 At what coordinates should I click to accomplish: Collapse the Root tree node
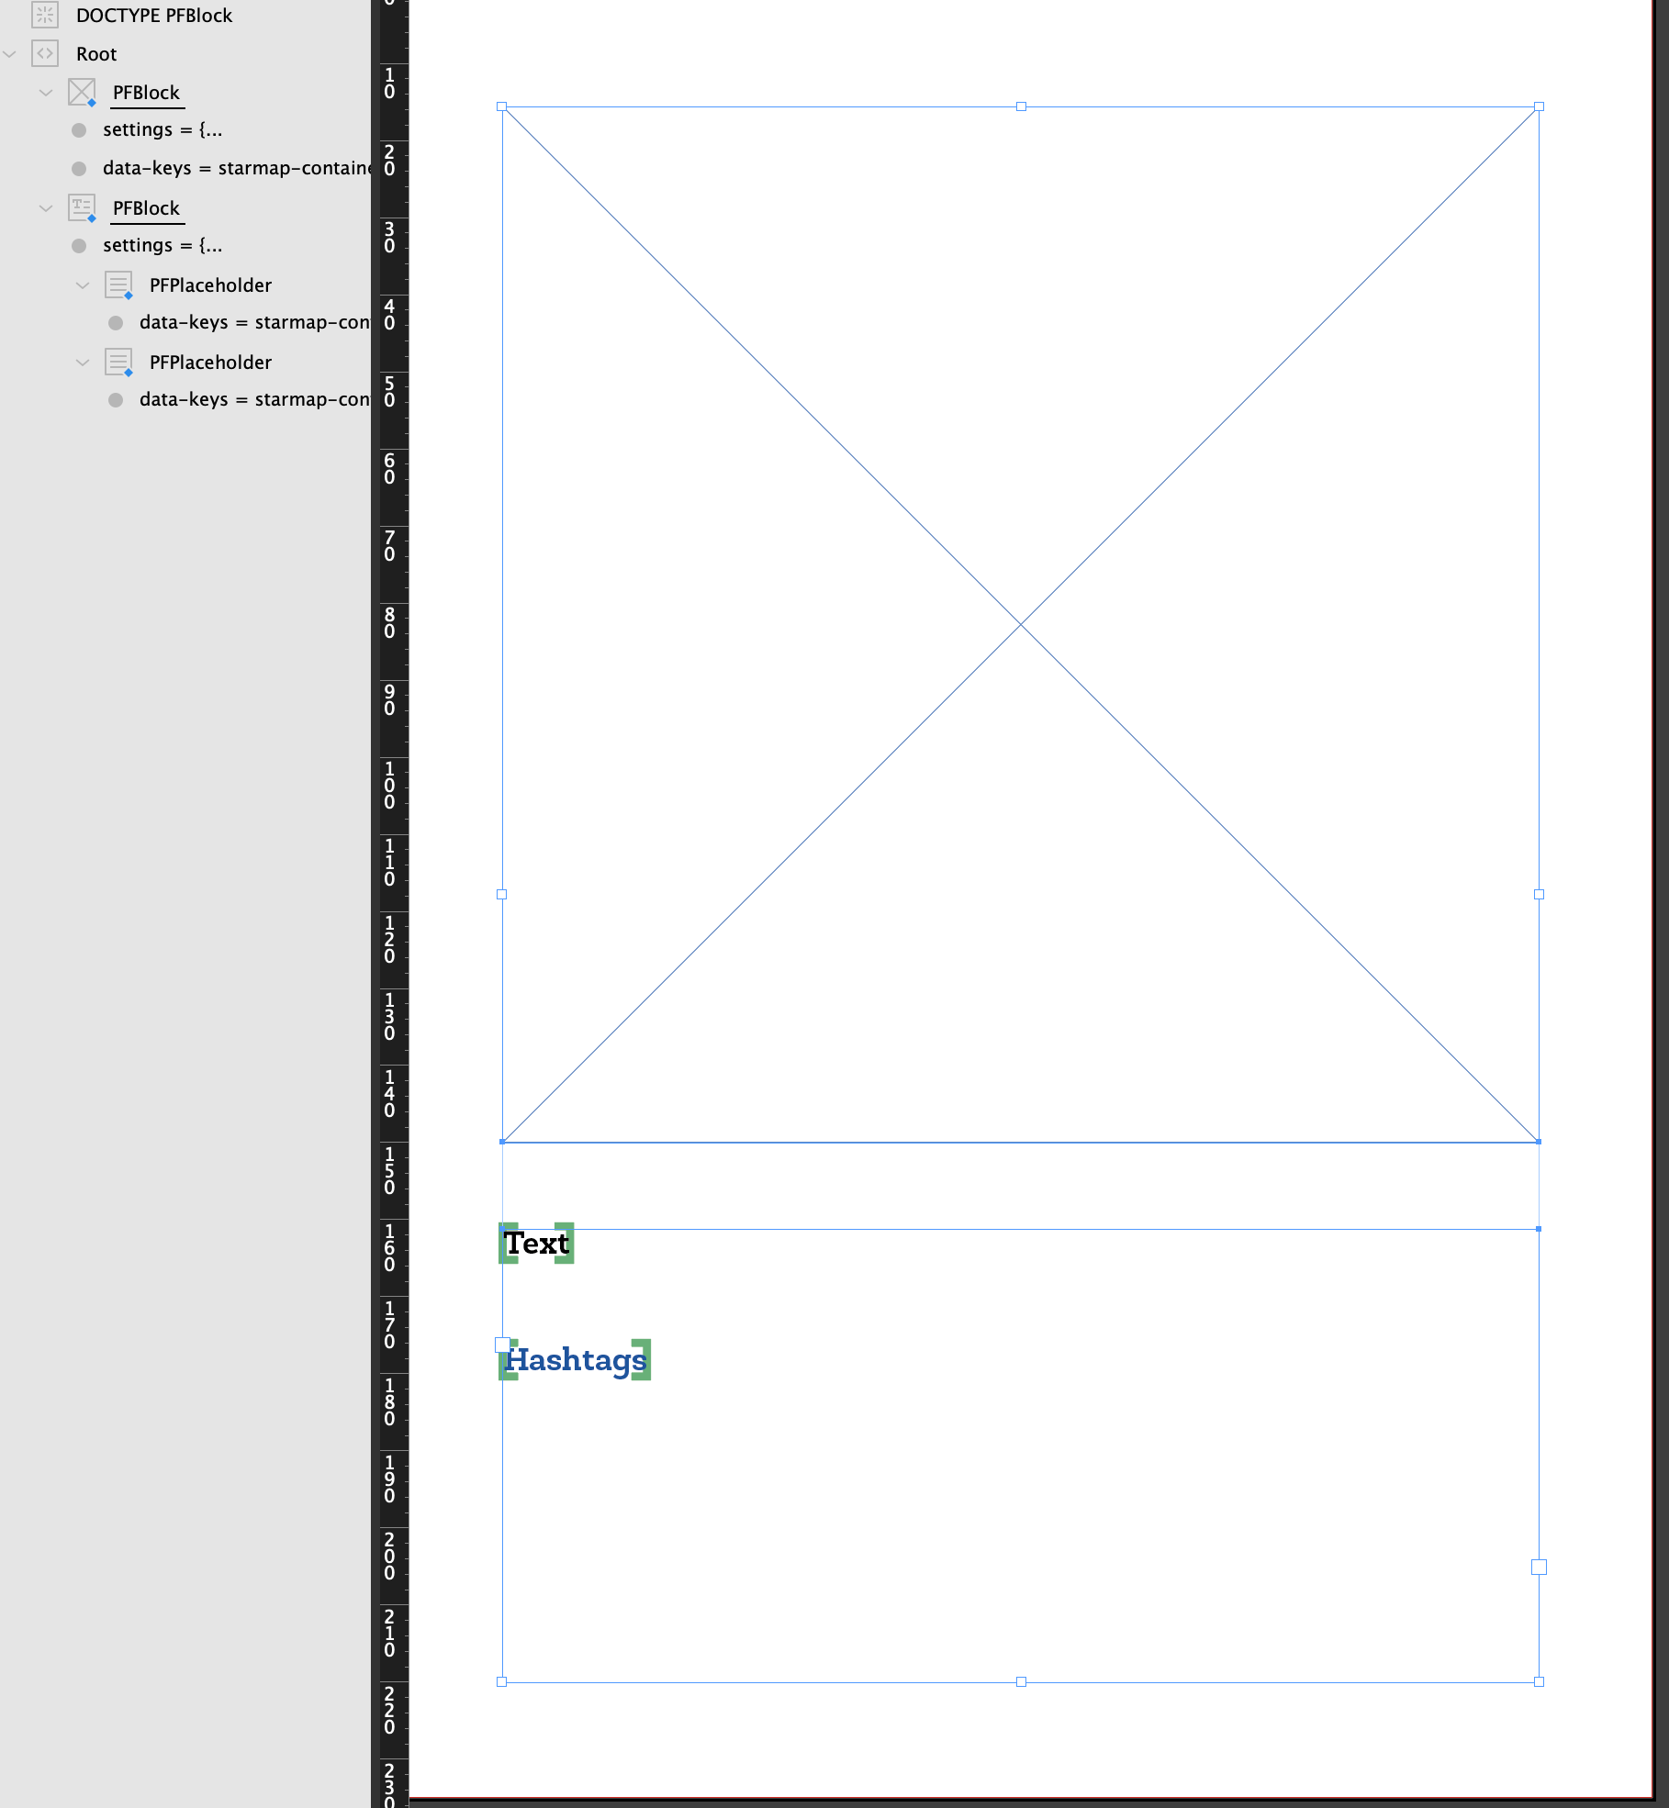point(10,53)
